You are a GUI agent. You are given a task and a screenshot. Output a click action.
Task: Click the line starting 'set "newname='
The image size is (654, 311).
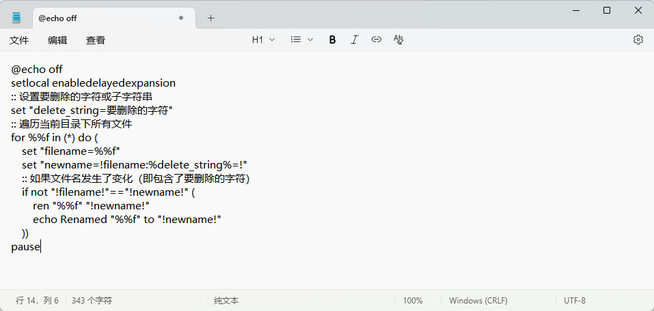(x=135, y=165)
